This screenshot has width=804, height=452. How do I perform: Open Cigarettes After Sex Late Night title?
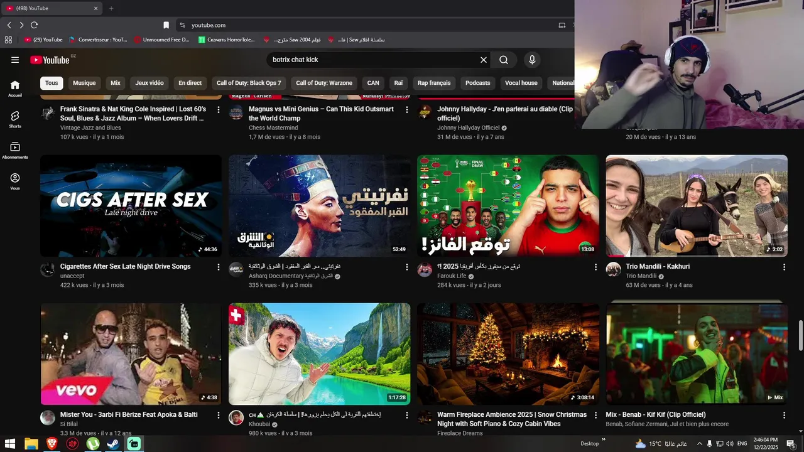125,267
